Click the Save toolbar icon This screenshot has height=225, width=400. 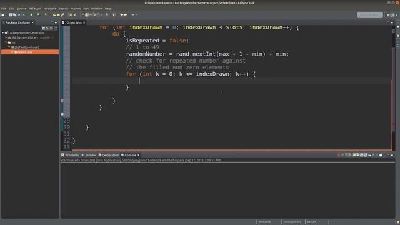pyautogui.click(x=11, y=15)
